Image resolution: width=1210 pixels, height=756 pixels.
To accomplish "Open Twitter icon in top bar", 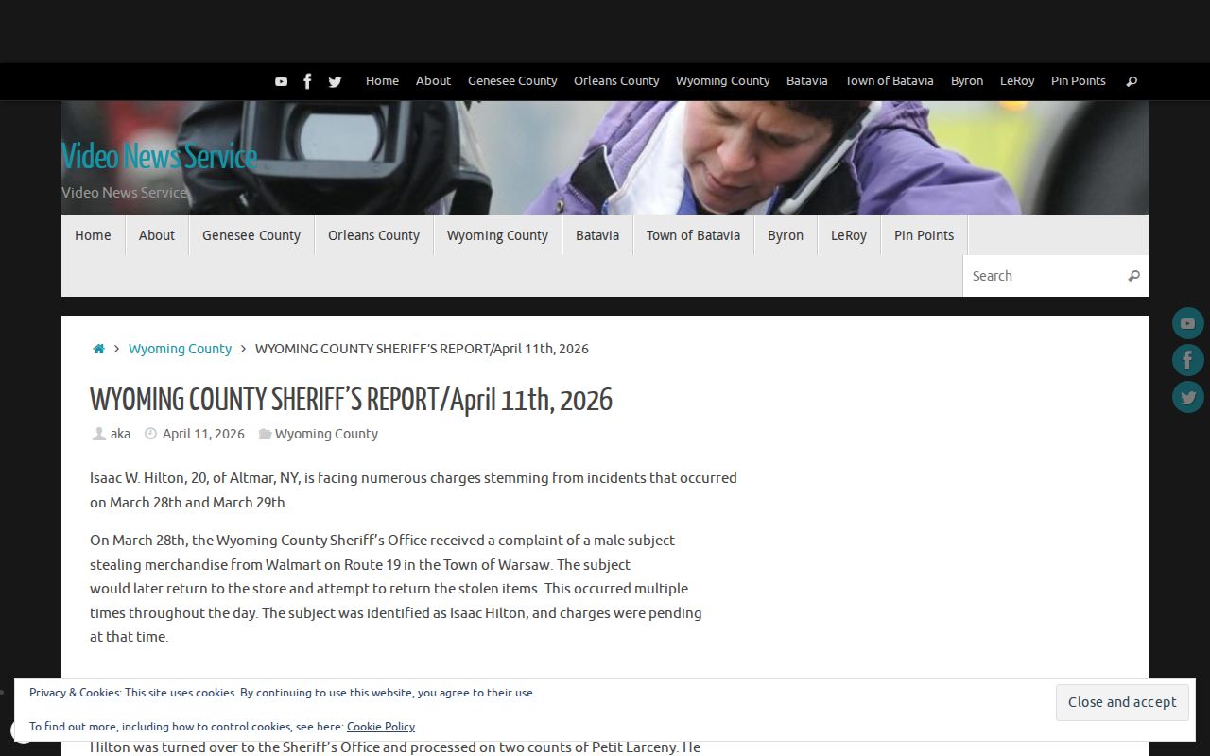I will coord(335,81).
